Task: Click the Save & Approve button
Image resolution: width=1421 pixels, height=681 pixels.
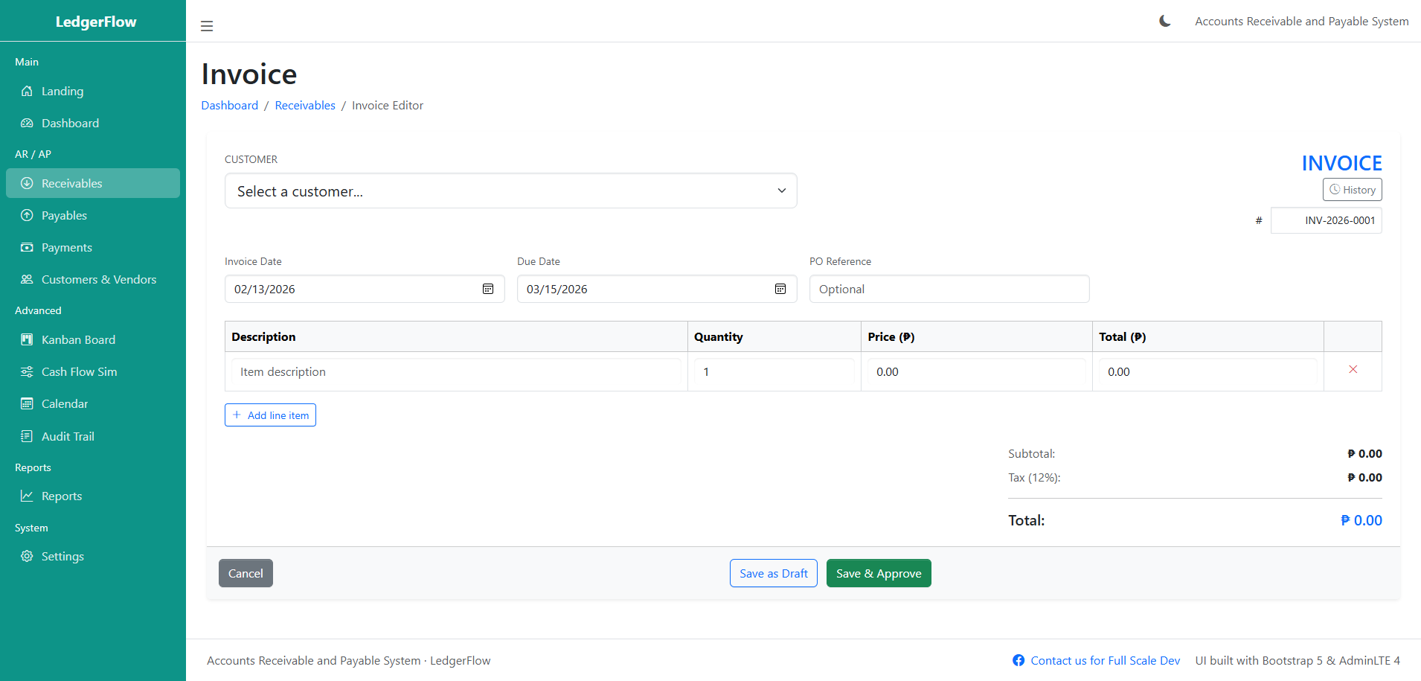Action: [x=879, y=573]
